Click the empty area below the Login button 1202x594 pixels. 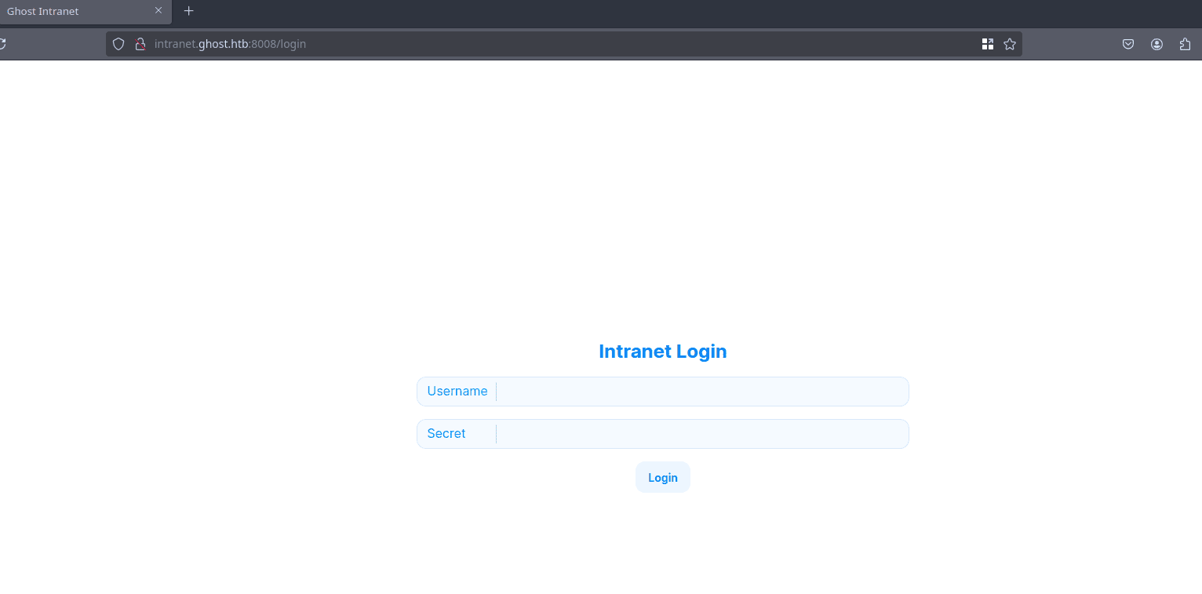(x=662, y=541)
